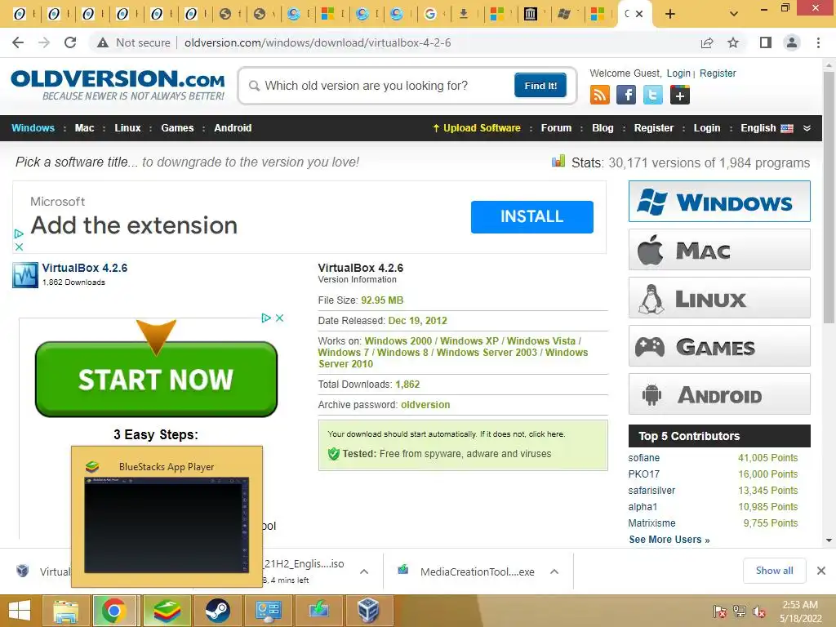
Task: Open the Blog menu item
Action: click(x=603, y=128)
